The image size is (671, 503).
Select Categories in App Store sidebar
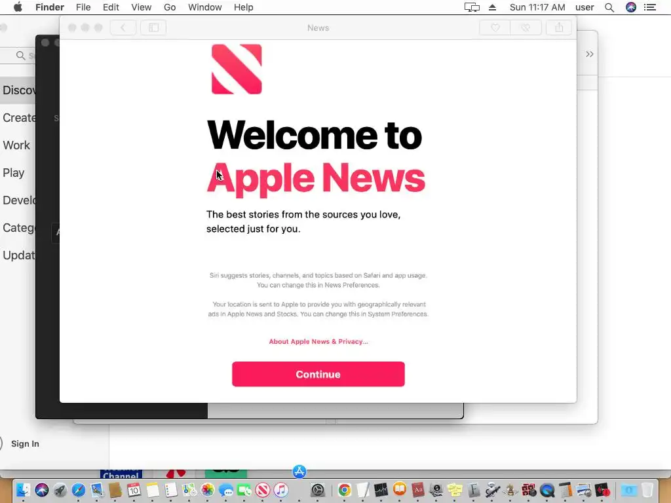pos(18,227)
